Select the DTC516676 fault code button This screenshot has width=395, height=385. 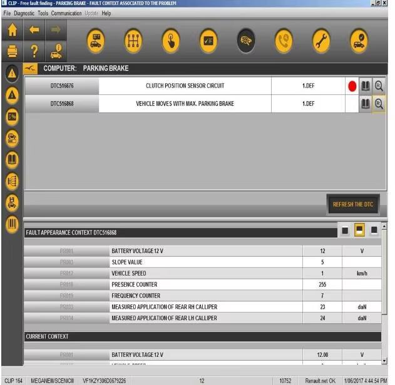(62, 86)
